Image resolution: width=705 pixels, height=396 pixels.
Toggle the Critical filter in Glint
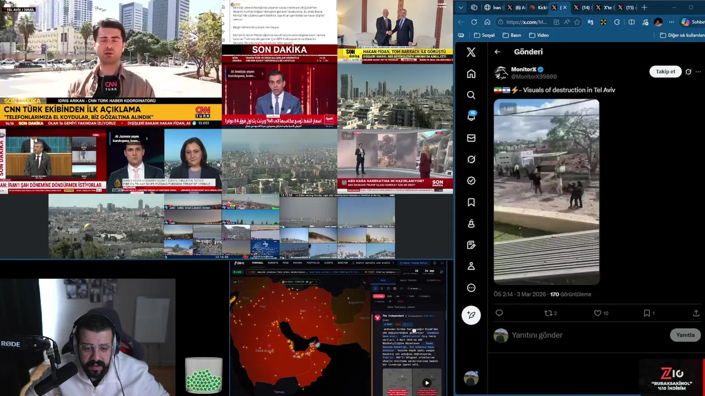tap(379, 296)
